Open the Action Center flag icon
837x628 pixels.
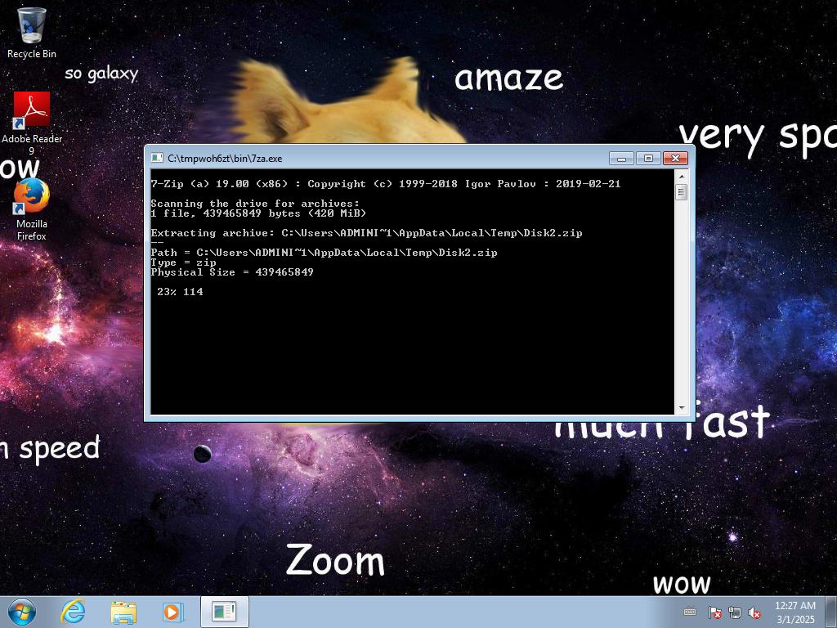tap(714, 612)
